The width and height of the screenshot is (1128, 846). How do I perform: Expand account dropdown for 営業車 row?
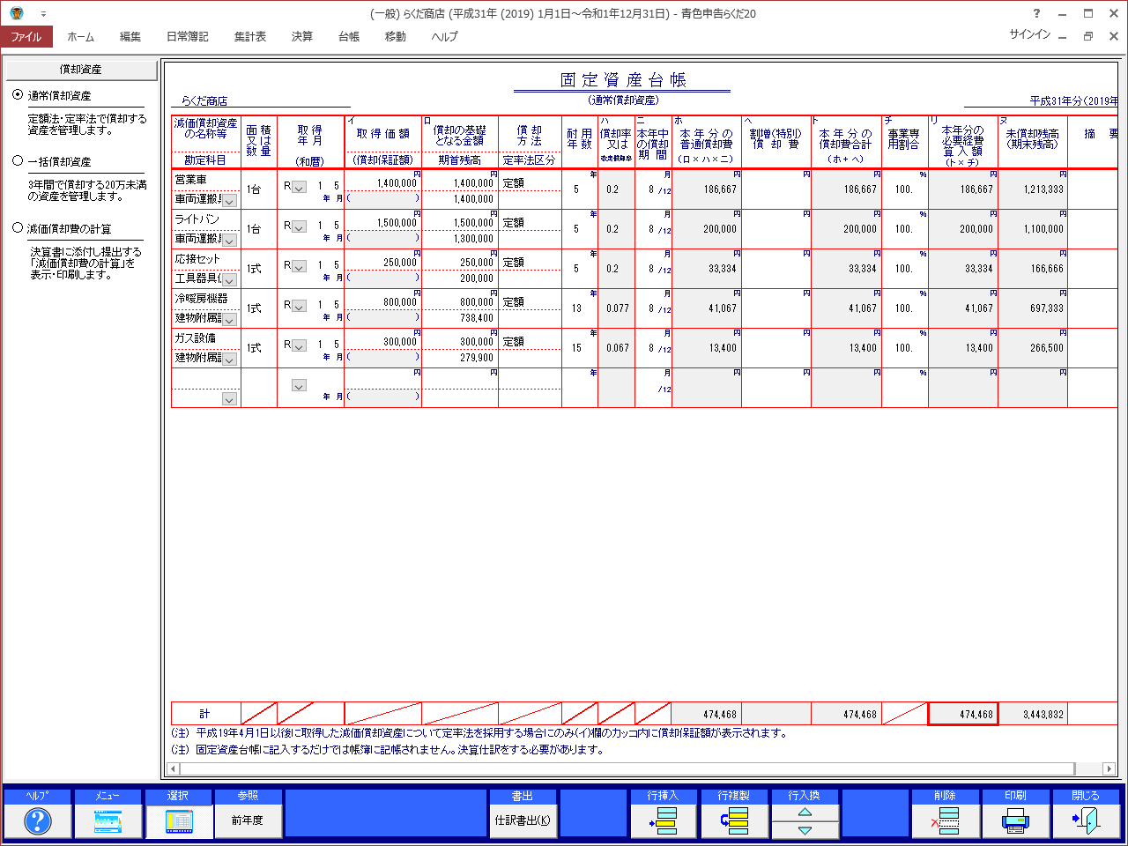click(229, 201)
